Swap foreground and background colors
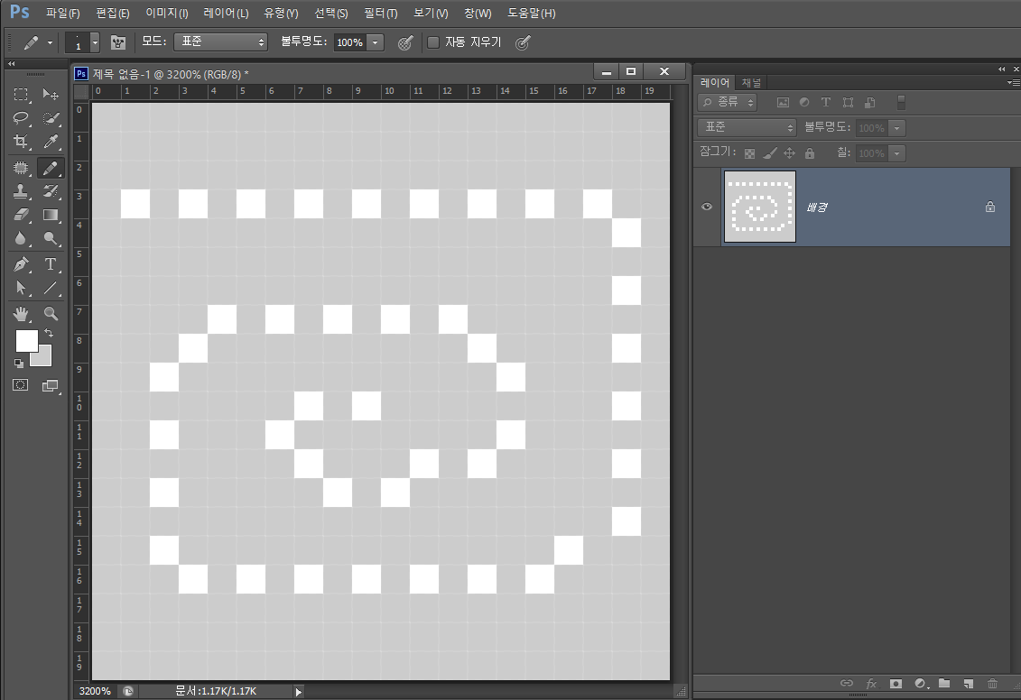Image resolution: width=1021 pixels, height=700 pixels. pyautogui.click(x=48, y=333)
